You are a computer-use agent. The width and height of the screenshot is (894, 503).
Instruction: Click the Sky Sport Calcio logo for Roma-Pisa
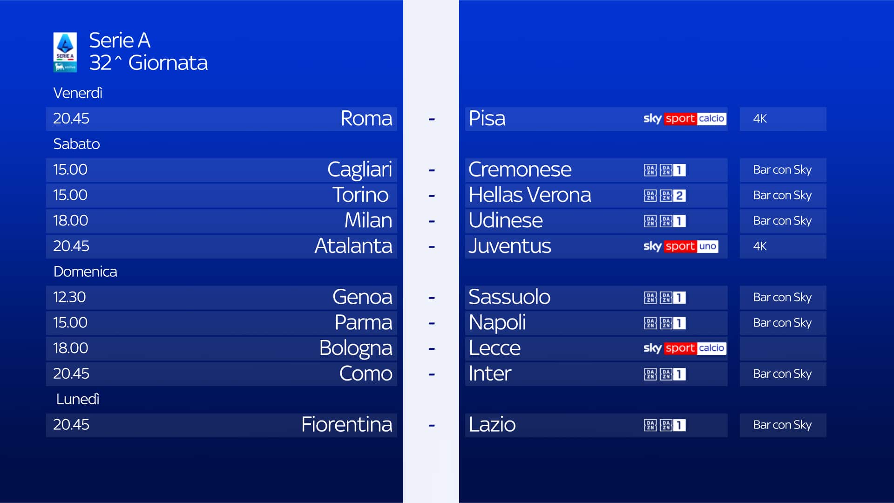point(684,119)
